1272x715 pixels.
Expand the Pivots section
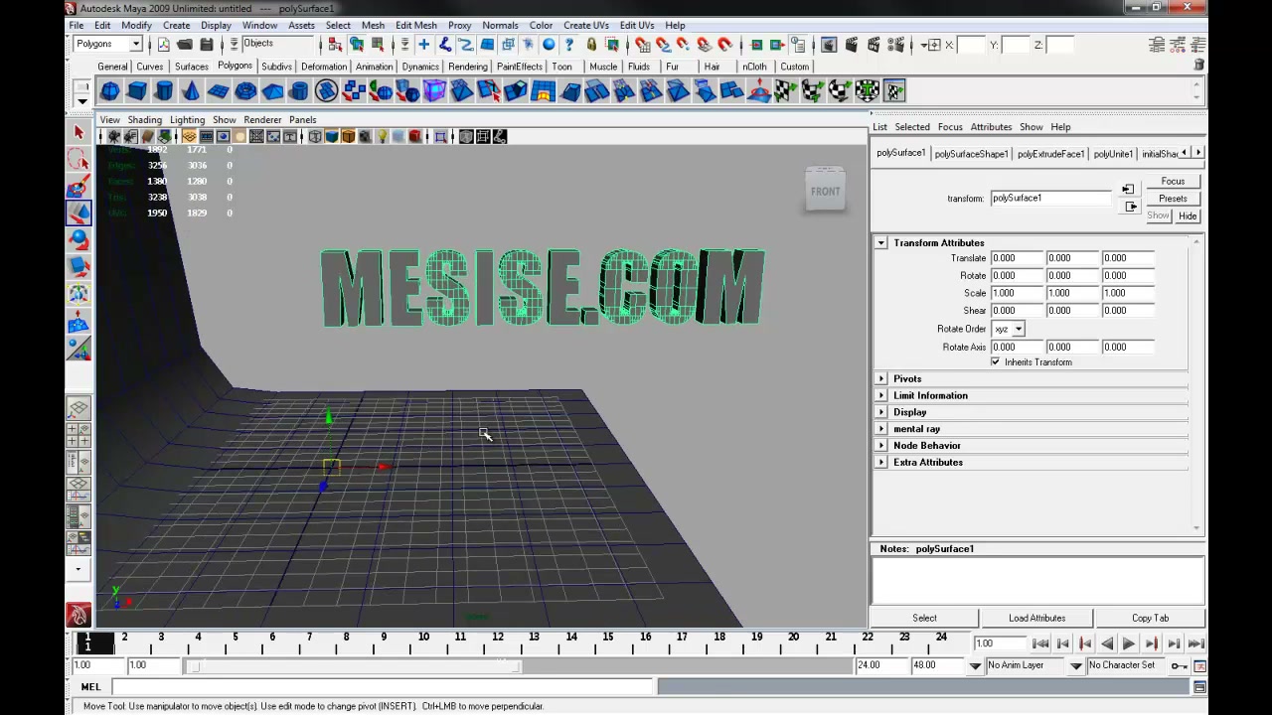(x=880, y=379)
